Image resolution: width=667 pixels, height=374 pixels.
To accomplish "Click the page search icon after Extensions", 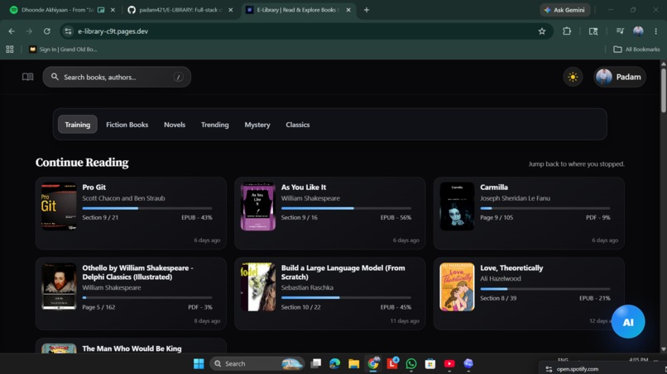I will [x=593, y=31].
